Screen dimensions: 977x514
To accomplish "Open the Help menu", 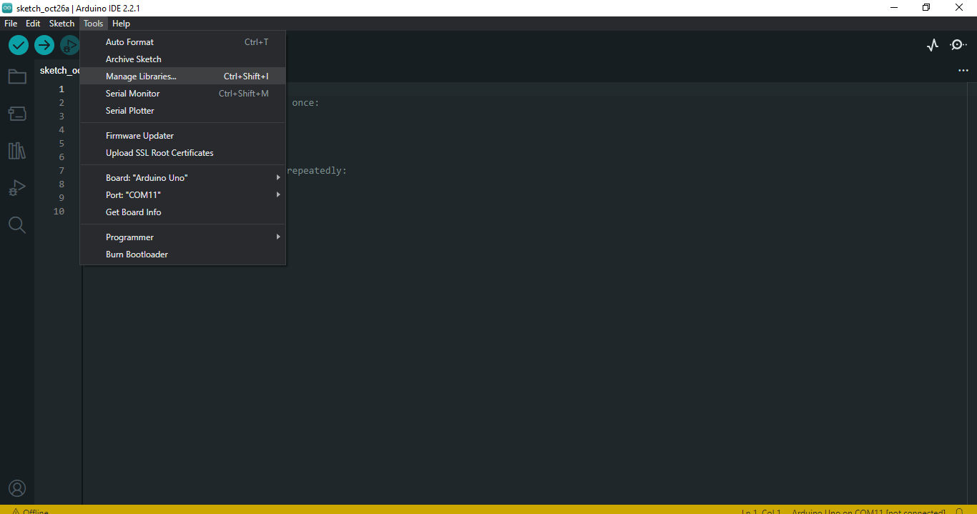I will point(121,23).
